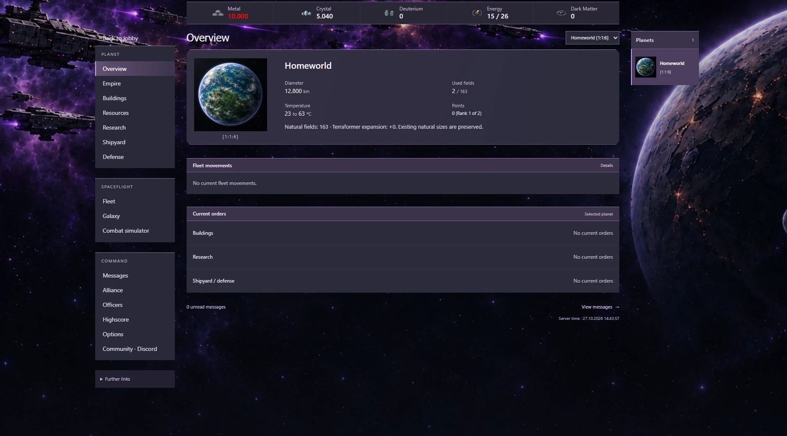
Task: Open the Buildings sidebar page
Action: tap(135, 98)
